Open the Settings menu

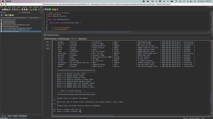[x=25, y=7]
